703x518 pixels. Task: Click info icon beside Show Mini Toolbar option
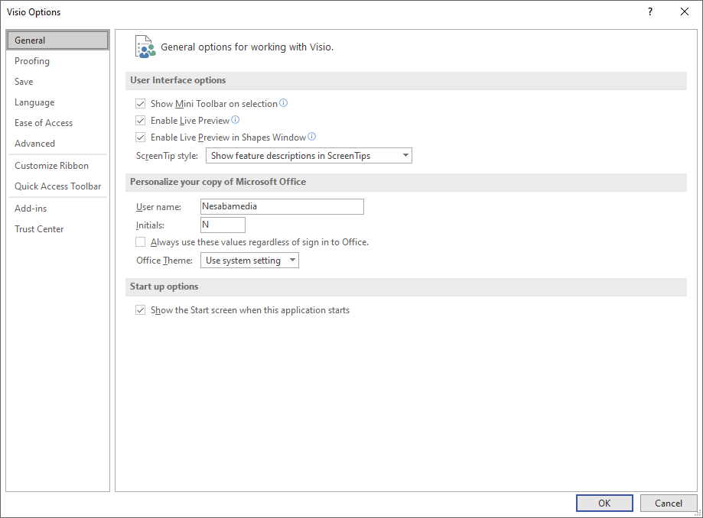[x=284, y=103]
